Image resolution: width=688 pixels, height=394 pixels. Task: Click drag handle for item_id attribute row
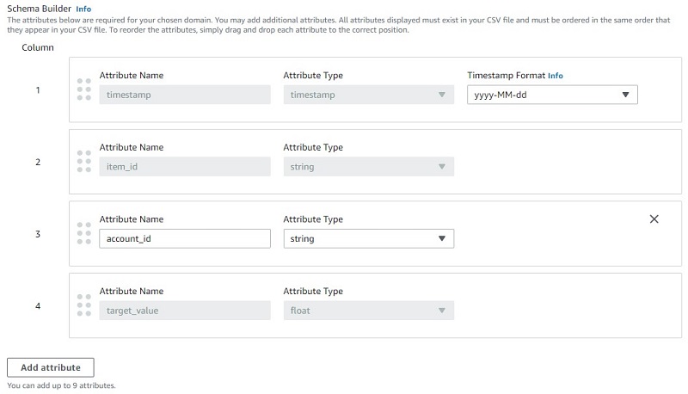tap(83, 161)
